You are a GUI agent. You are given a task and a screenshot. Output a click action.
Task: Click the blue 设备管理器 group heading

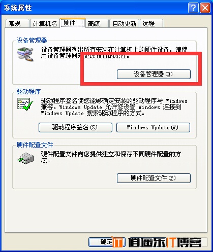pyautogui.click(x=32, y=41)
